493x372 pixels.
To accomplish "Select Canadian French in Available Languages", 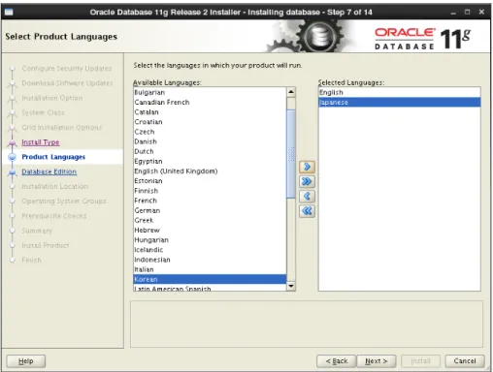I will coord(210,103).
